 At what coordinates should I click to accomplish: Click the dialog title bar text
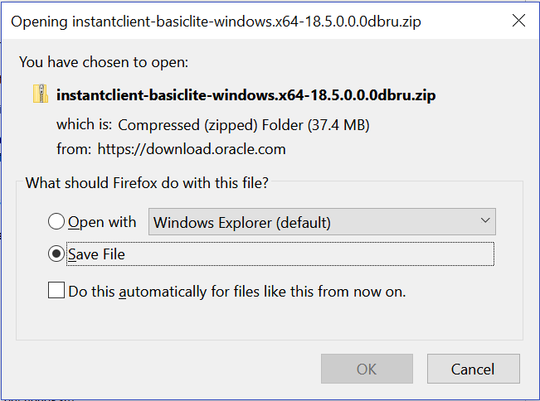click(x=216, y=22)
